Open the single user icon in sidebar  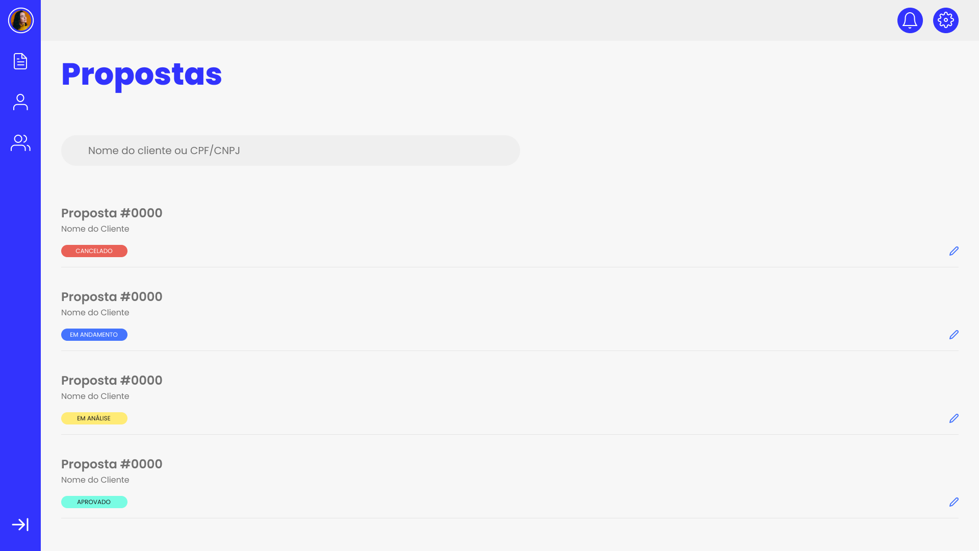coord(20,102)
